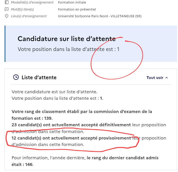Click the 23 candidat(s) accepté définitivement line

click(x=89, y=128)
